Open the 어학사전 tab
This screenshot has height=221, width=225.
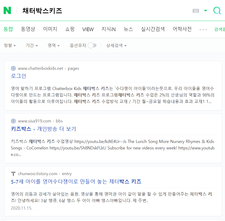pyautogui.click(x=182, y=29)
